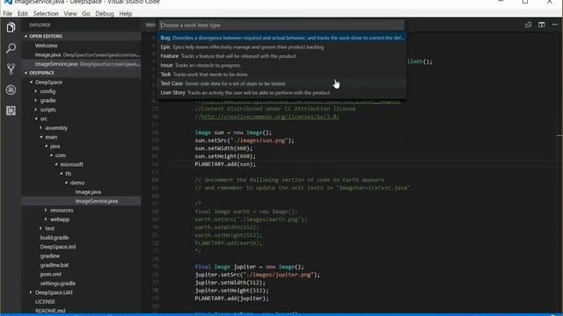Expand the gradle folder
This screenshot has width=563, height=316.
tap(48, 100)
